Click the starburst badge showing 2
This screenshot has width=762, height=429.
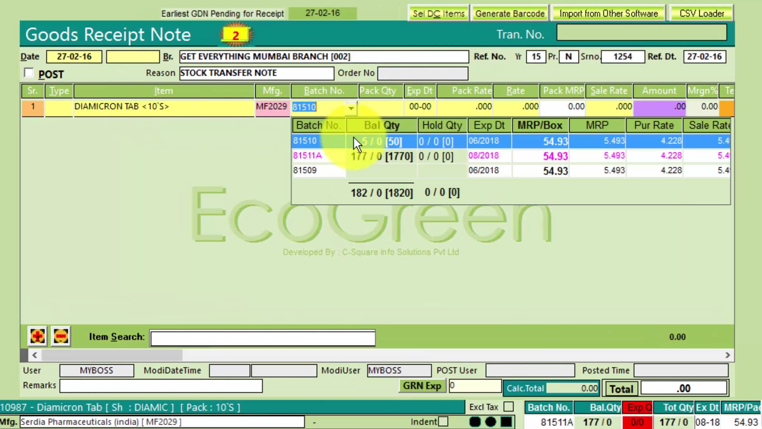pos(236,35)
